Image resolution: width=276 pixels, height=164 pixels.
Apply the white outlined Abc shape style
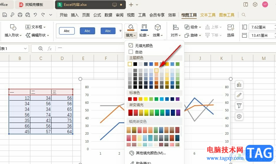coord(67,31)
